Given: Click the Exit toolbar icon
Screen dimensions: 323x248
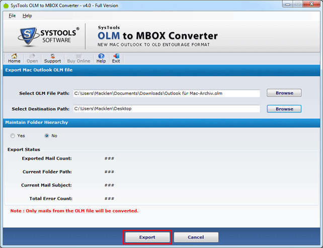Looking at the screenshot, I should click(x=116, y=58).
